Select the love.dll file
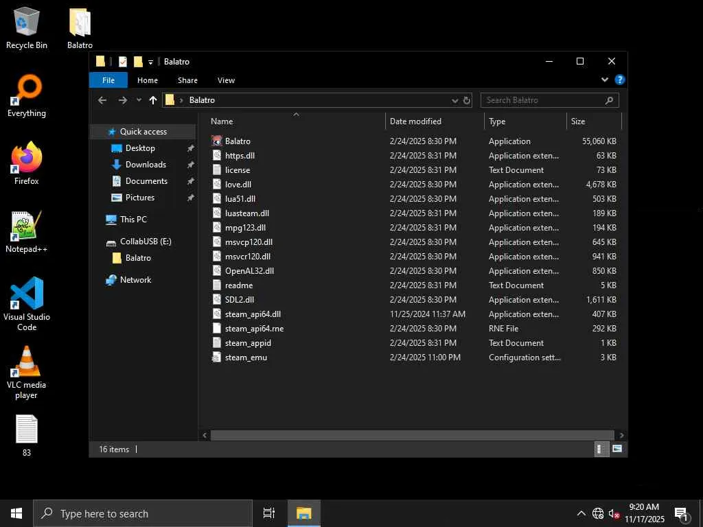 coord(238,185)
